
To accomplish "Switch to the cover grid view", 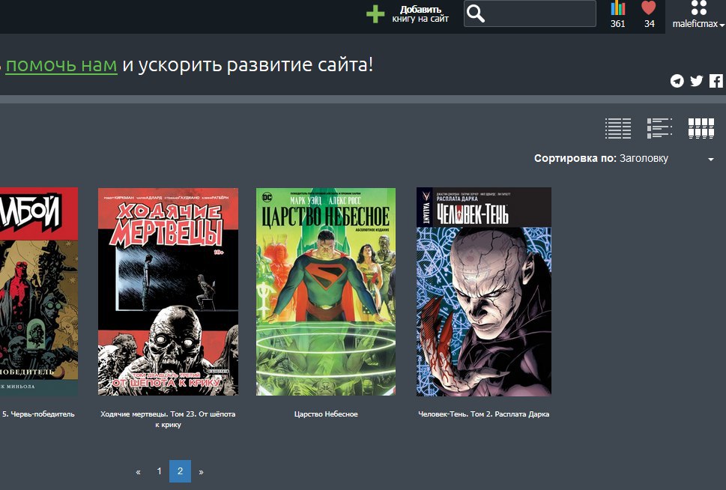I will click(x=701, y=128).
